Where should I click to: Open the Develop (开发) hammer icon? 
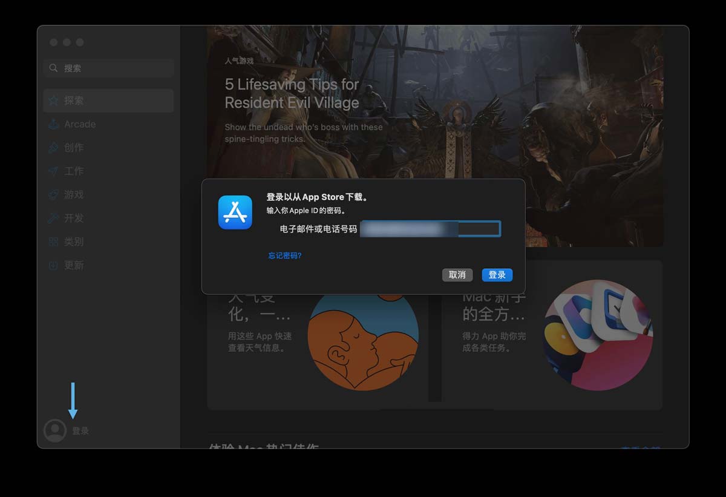[x=54, y=218]
